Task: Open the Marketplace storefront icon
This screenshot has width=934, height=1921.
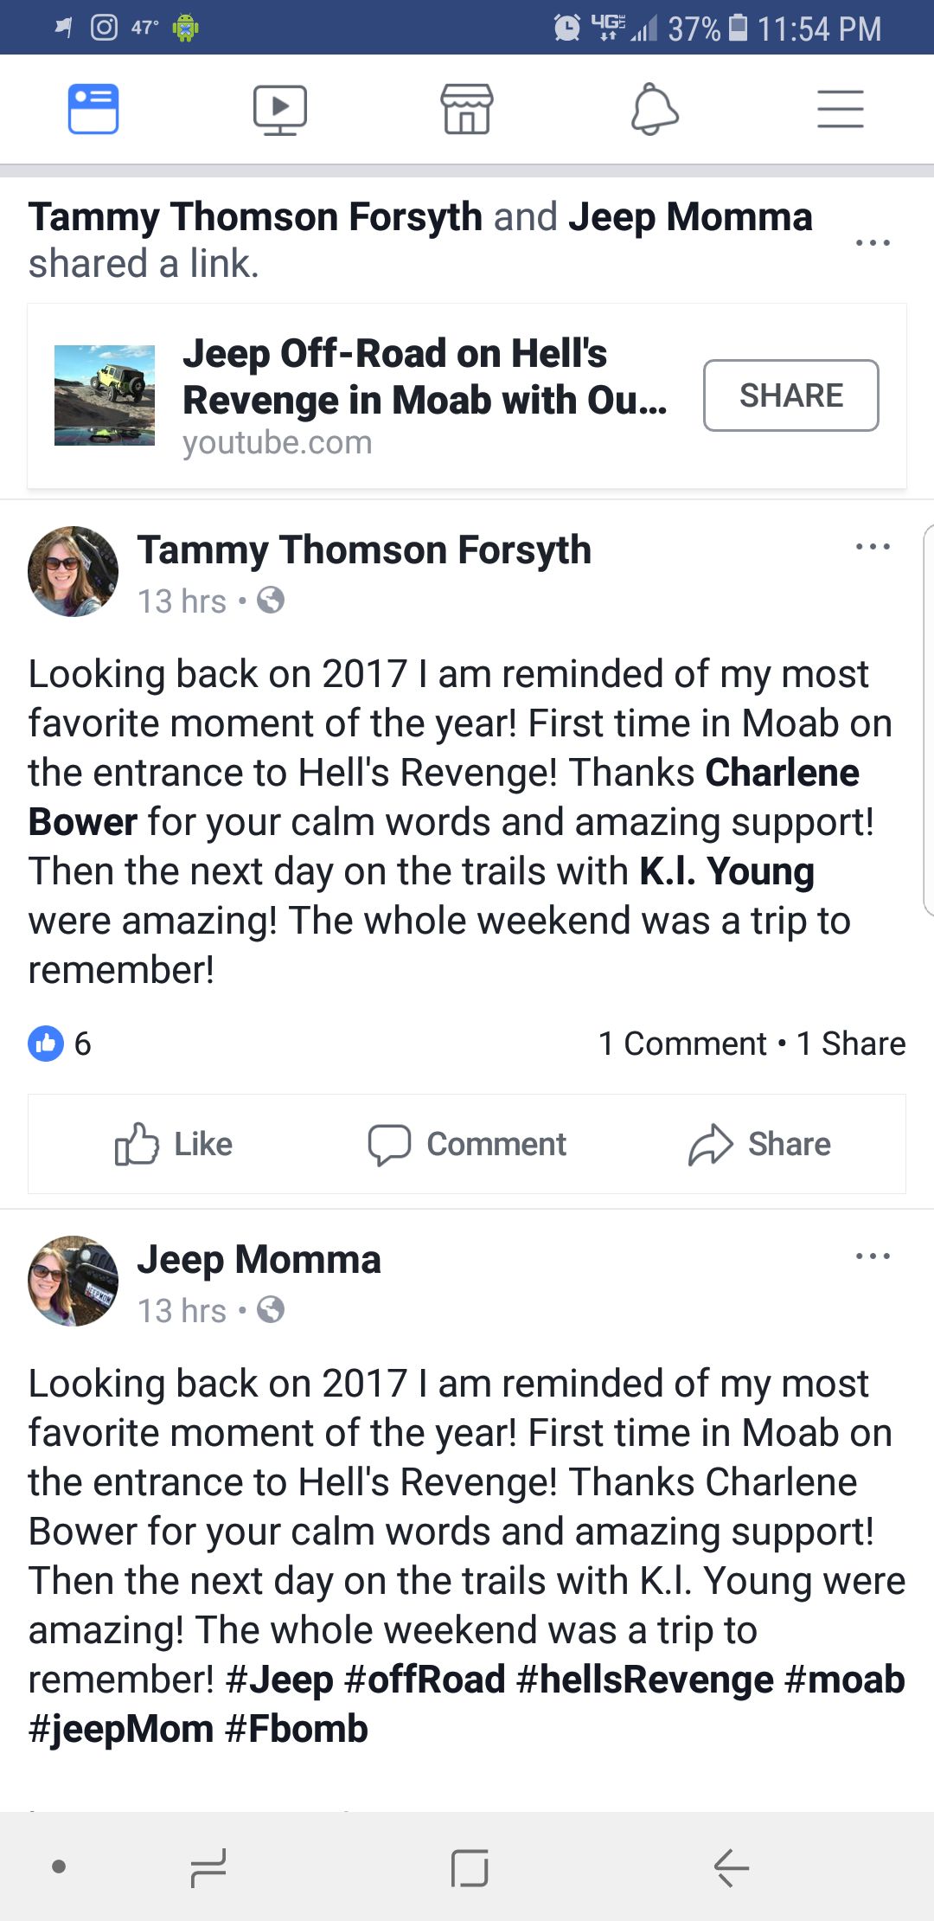Action: [467, 110]
